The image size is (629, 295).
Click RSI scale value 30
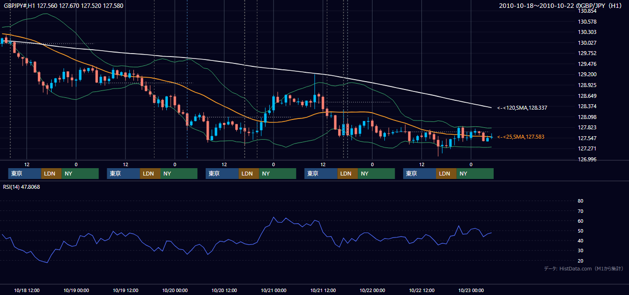(580, 251)
